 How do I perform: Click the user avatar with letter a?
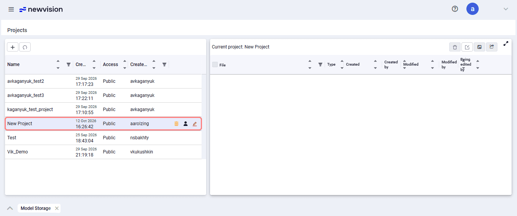click(472, 9)
